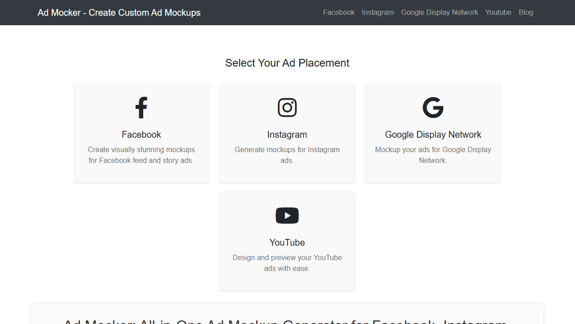Select the YouTube card title
This screenshot has height=324, width=575.
coord(287,242)
